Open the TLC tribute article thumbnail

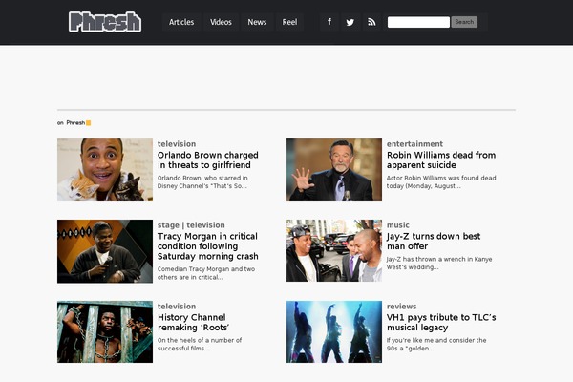coord(334,331)
